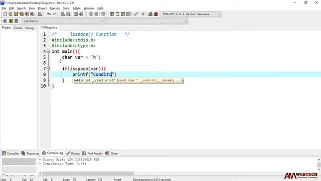Click the compile log scroll-left arrow

click(x=40, y=173)
